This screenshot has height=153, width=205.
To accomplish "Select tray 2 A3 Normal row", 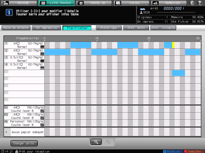I will click(24, 52).
